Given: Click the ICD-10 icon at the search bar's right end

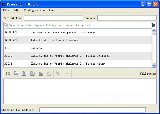Looking at the screenshot, I should 153,25.
